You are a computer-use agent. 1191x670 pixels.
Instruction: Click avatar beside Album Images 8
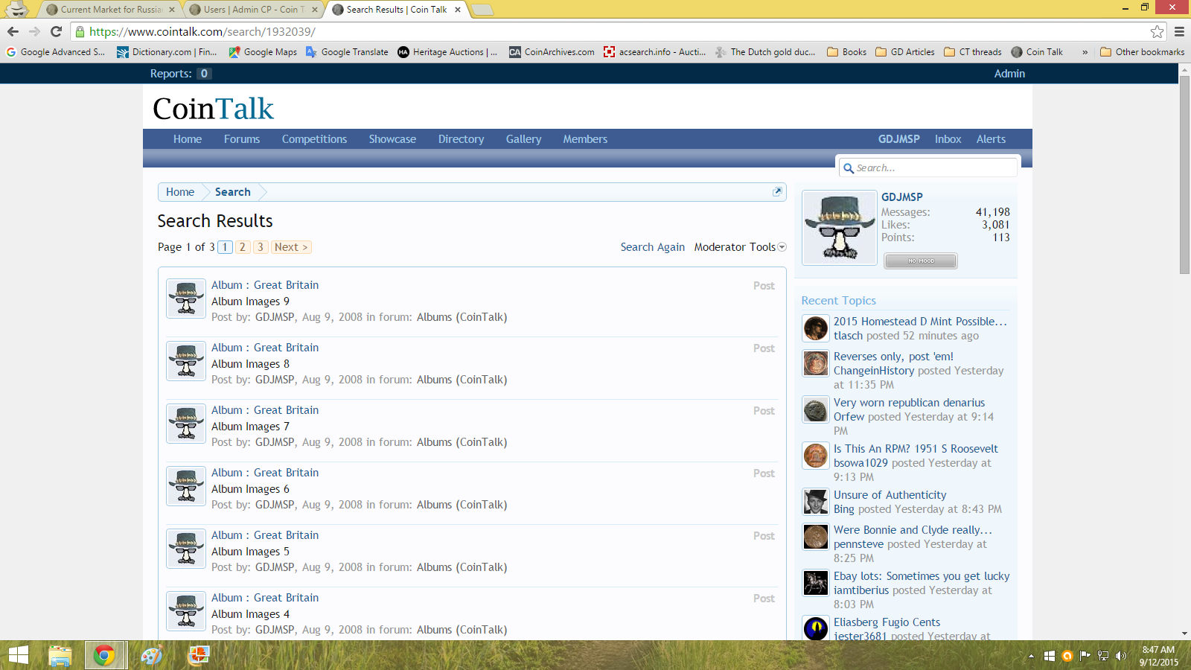[186, 361]
